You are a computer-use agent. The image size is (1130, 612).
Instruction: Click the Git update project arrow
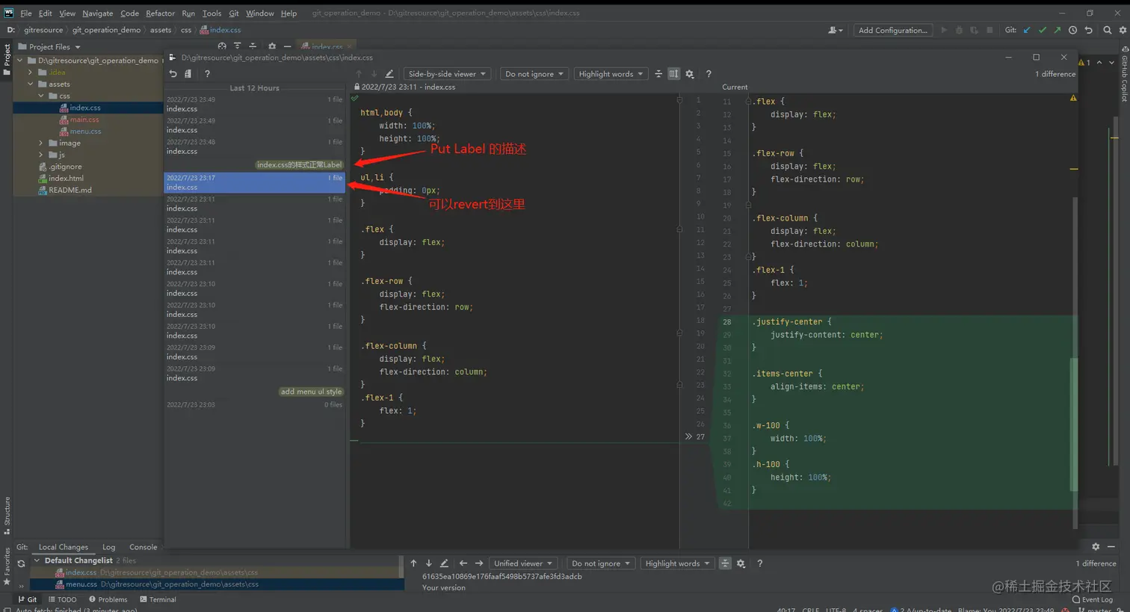(x=1027, y=31)
